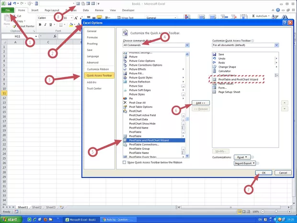Image resolution: width=297 pixels, height=223 pixels.
Task: Select PivotTable and PivotChart Wizard highlighted command
Action: pyautogui.click(x=154, y=141)
